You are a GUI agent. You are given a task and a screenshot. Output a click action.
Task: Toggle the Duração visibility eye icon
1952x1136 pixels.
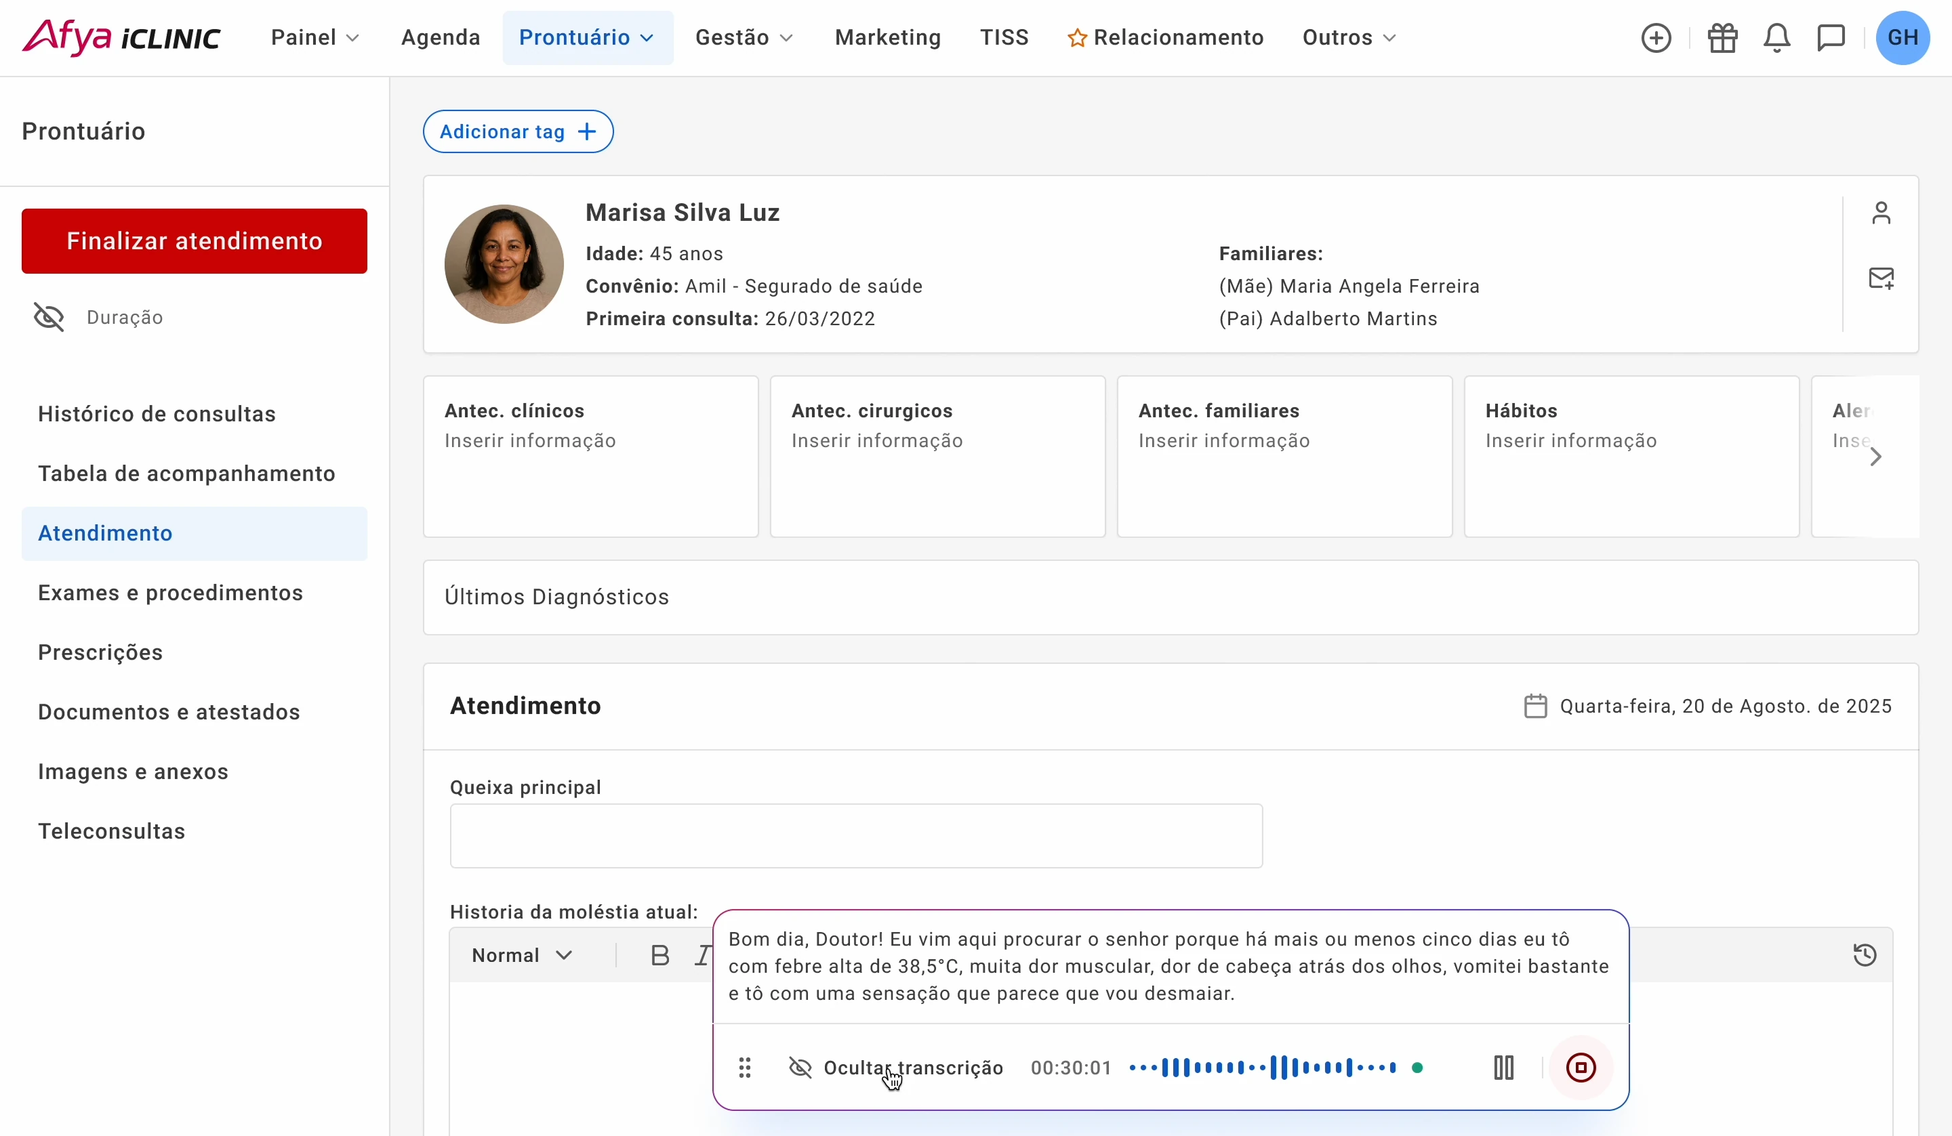click(x=49, y=317)
